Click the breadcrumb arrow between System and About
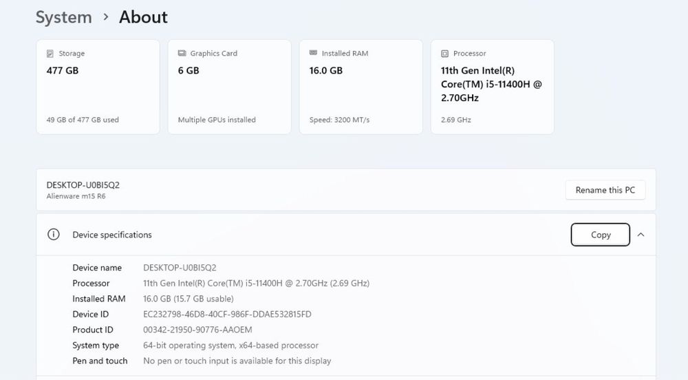 [x=105, y=17]
